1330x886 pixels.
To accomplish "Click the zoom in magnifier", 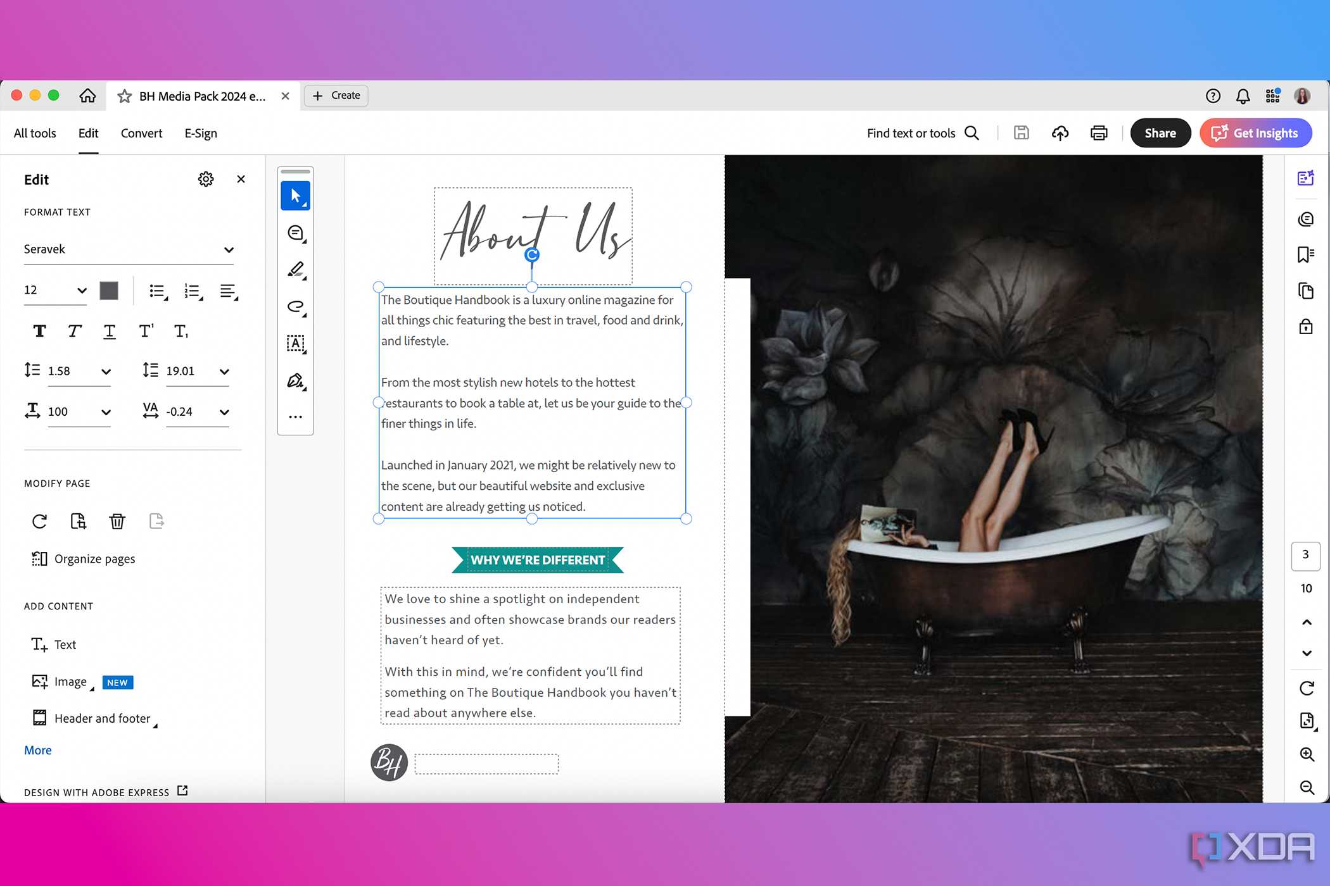I will click(1307, 754).
